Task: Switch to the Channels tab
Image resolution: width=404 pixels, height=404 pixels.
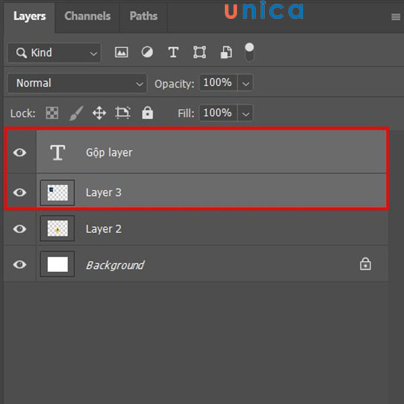Action: (x=88, y=16)
